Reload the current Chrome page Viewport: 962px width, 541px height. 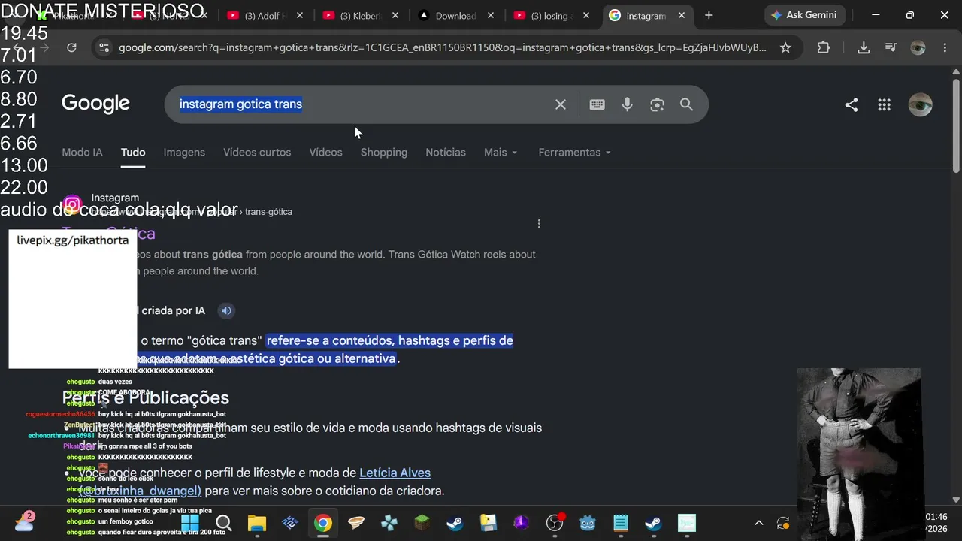click(x=71, y=47)
